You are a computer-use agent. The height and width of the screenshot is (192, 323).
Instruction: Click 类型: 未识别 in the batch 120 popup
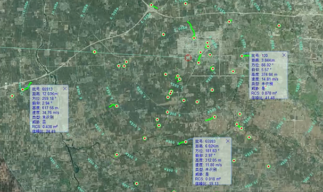262,84
